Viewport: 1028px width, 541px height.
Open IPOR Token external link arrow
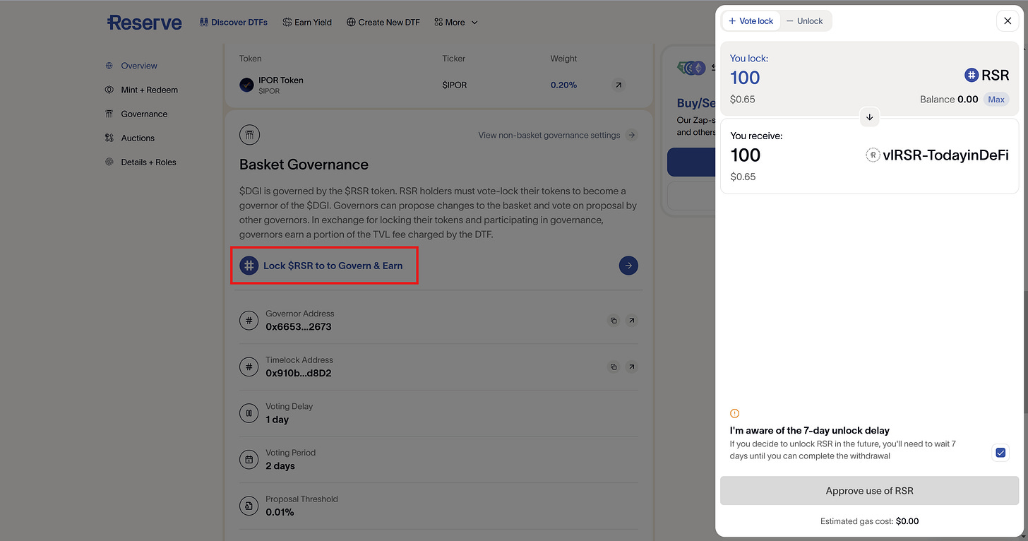tap(618, 85)
